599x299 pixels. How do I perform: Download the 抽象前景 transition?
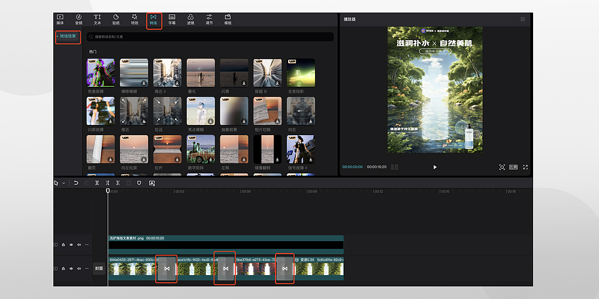244,121
